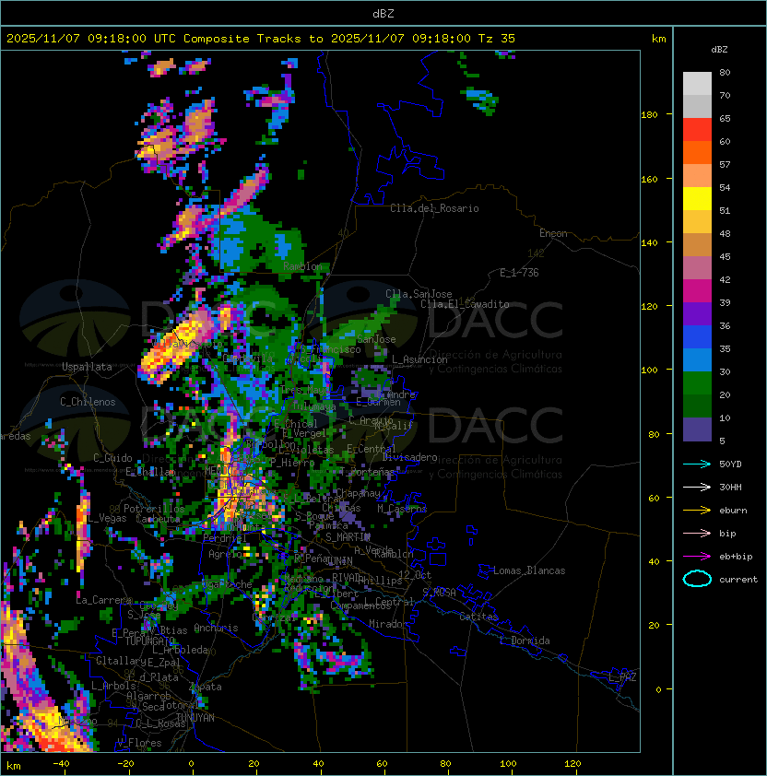Pick the 5 dBZ dark purple swatch
The image size is (767, 776).
697,429
